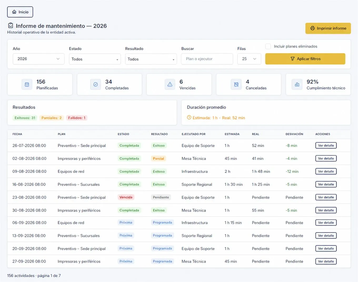
Task: Open the Año dropdown showing 2026
Action: [x=39, y=59]
